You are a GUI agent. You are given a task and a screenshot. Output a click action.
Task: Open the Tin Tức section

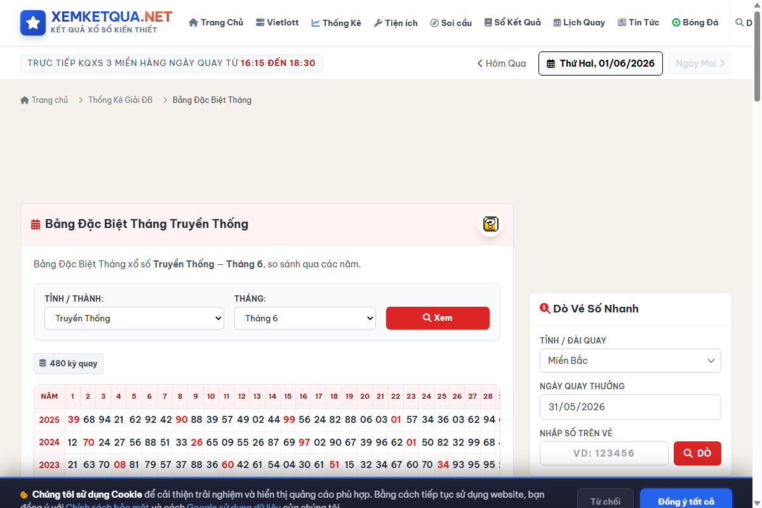click(x=638, y=23)
